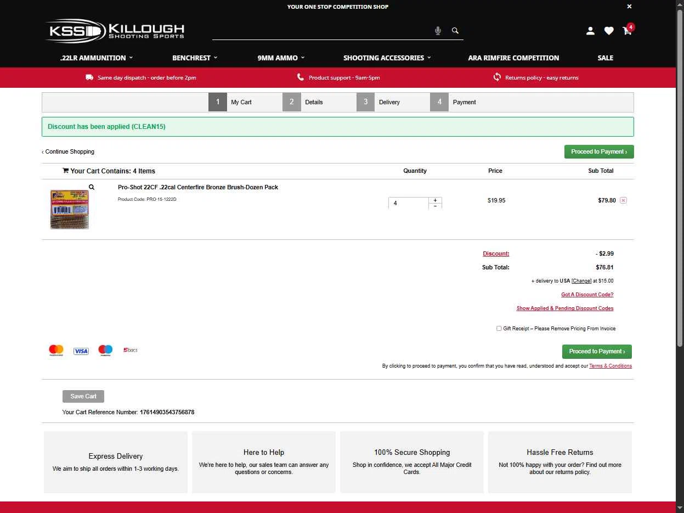
Task: Expand the Benchrest menu
Action: tap(195, 58)
